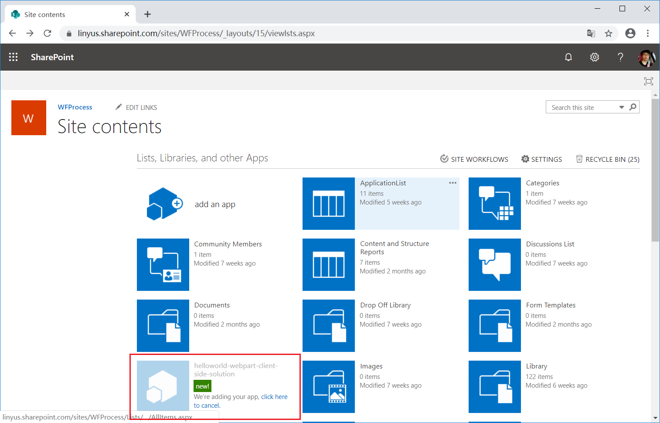Open the SharePoint app launcher waffle icon
This screenshot has height=423, width=660.
point(13,57)
